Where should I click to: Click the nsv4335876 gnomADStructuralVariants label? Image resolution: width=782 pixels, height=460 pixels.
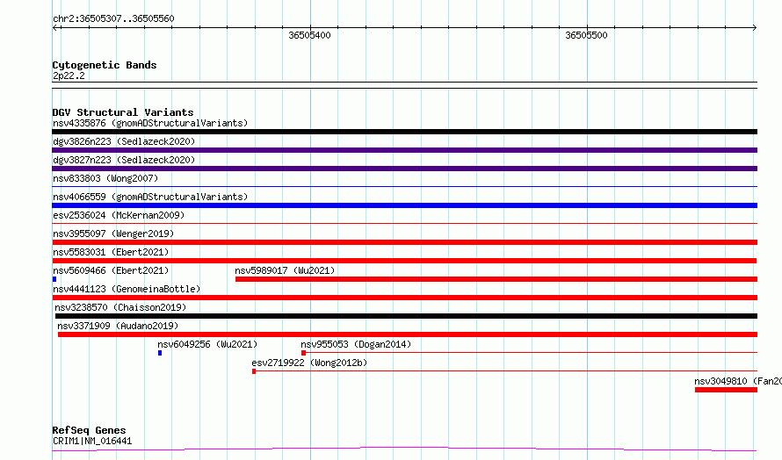coord(150,123)
